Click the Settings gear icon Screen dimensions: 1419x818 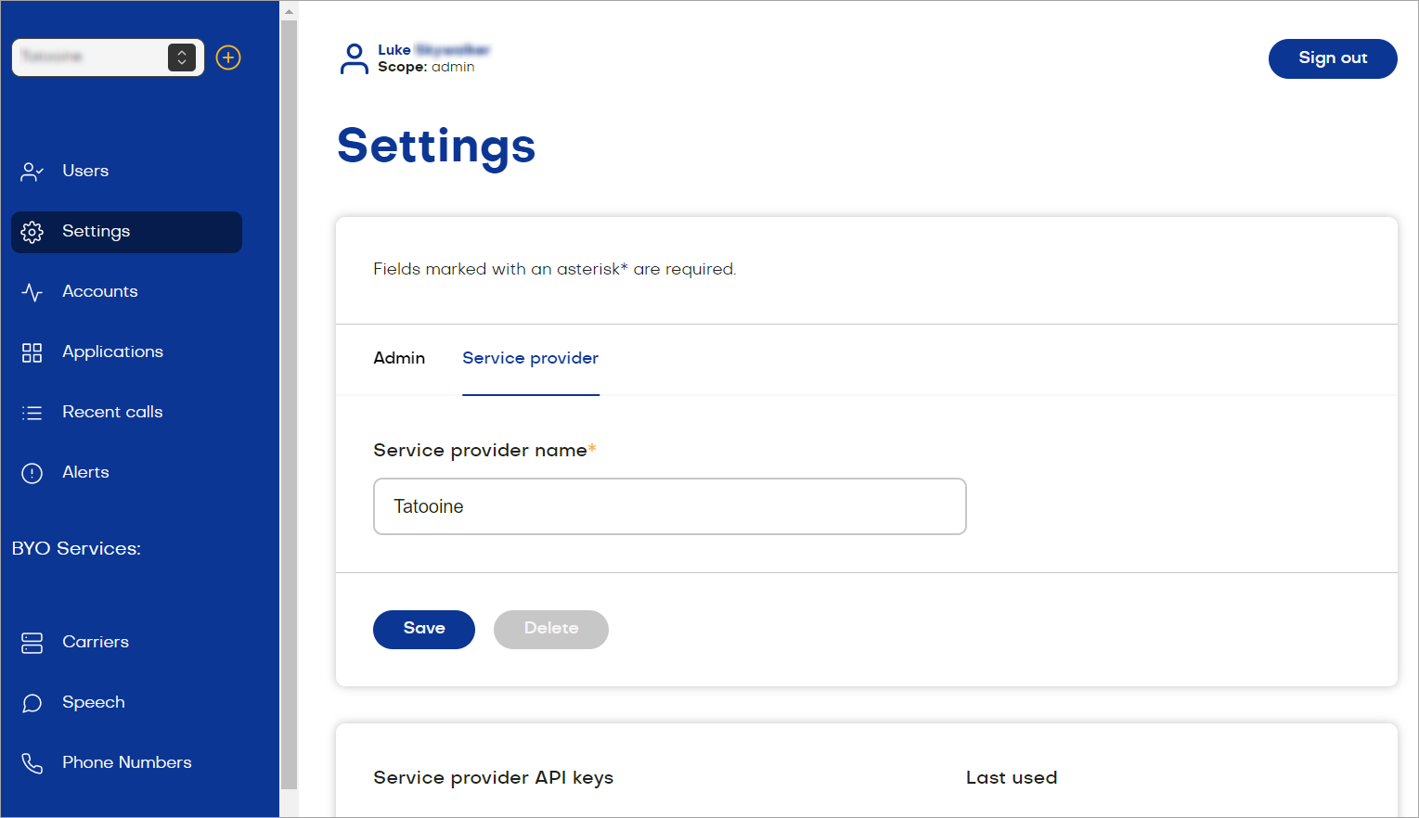click(x=32, y=232)
